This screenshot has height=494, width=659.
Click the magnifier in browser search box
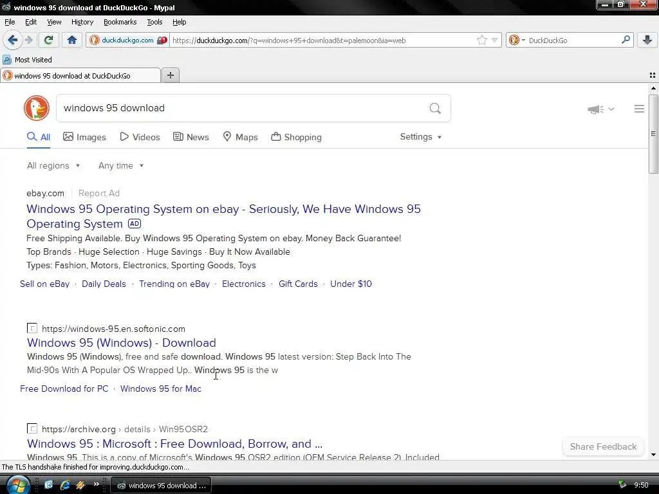click(626, 40)
